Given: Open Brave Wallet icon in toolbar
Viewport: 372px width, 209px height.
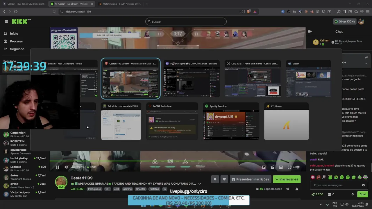Looking at the screenshot, I should coord(350,12).
